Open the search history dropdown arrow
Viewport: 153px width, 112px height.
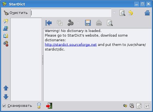[114, 13]
